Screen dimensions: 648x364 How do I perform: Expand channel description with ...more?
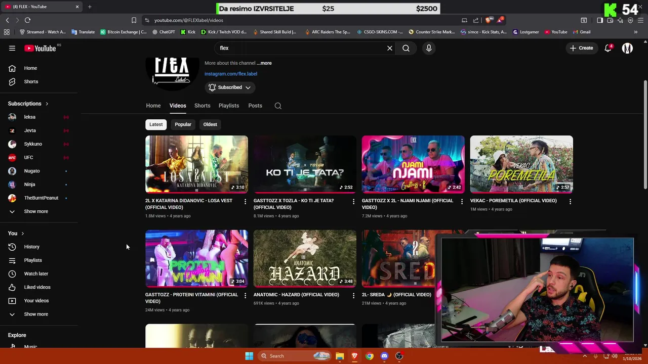tap(264, 63)
